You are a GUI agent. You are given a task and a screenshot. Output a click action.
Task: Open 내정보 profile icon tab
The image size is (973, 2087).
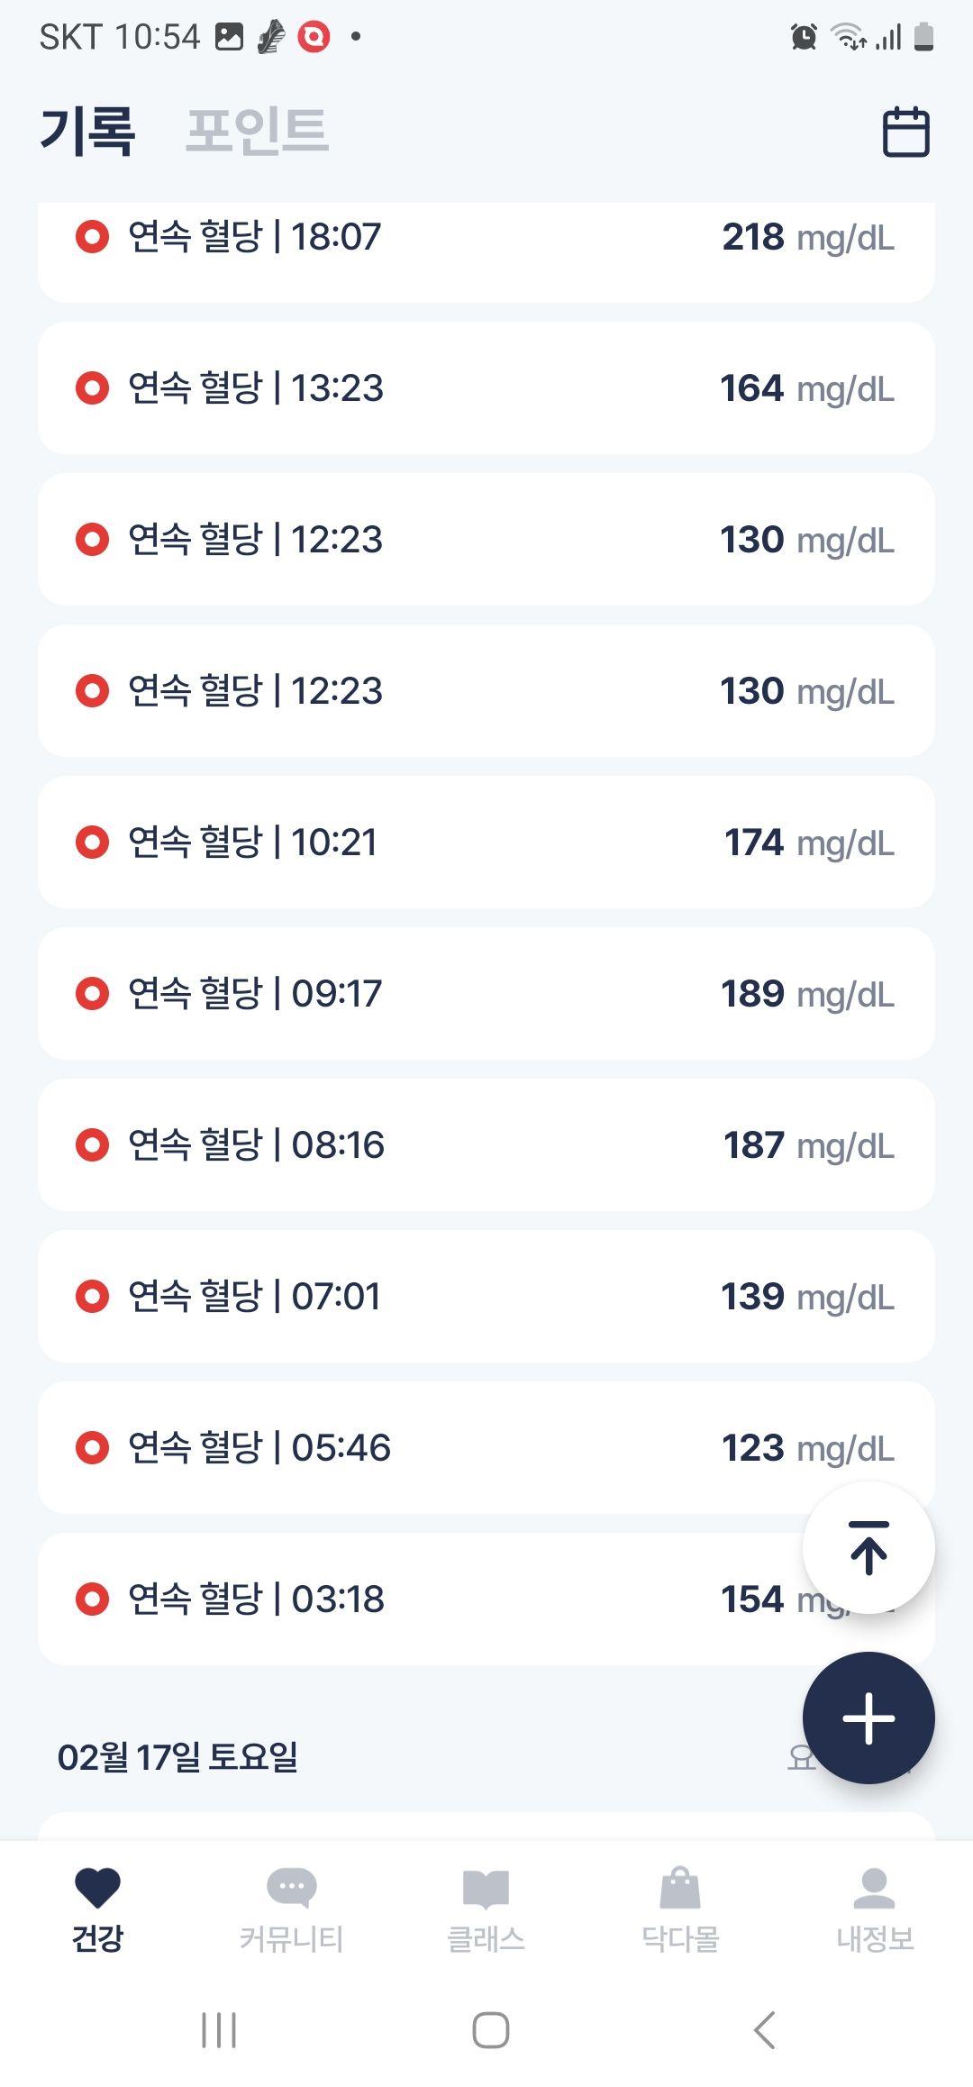click(x=875, y=1909)
